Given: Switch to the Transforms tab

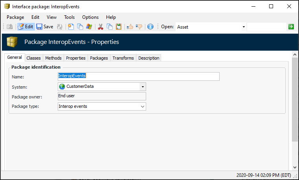Looking at the screenshot, I should pos(123,58).
